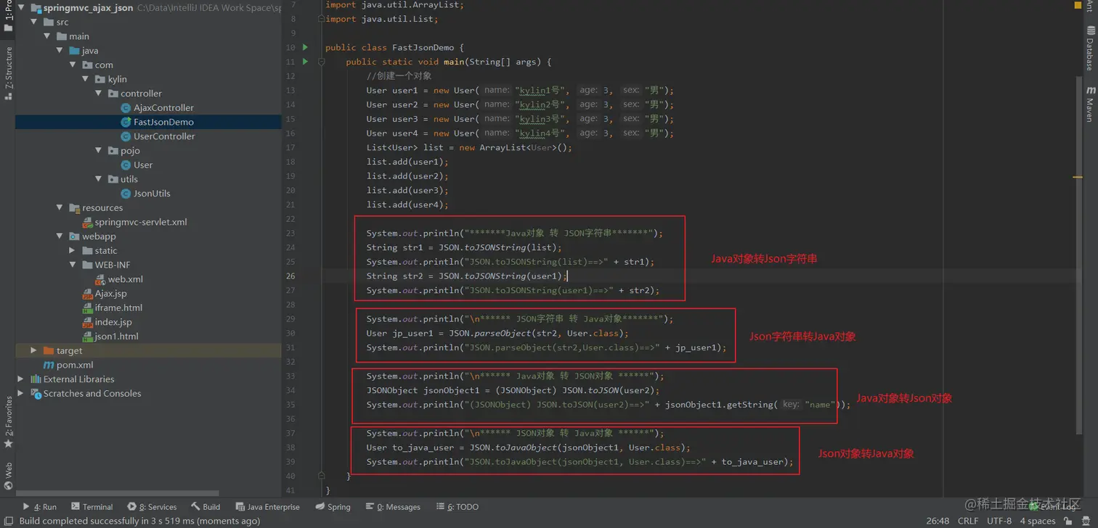Collapse the main folder

tap(47, 36)
